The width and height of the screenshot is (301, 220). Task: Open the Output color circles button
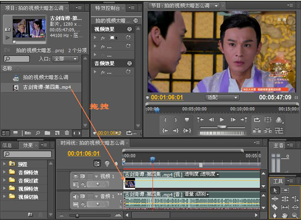click(279, 120)
